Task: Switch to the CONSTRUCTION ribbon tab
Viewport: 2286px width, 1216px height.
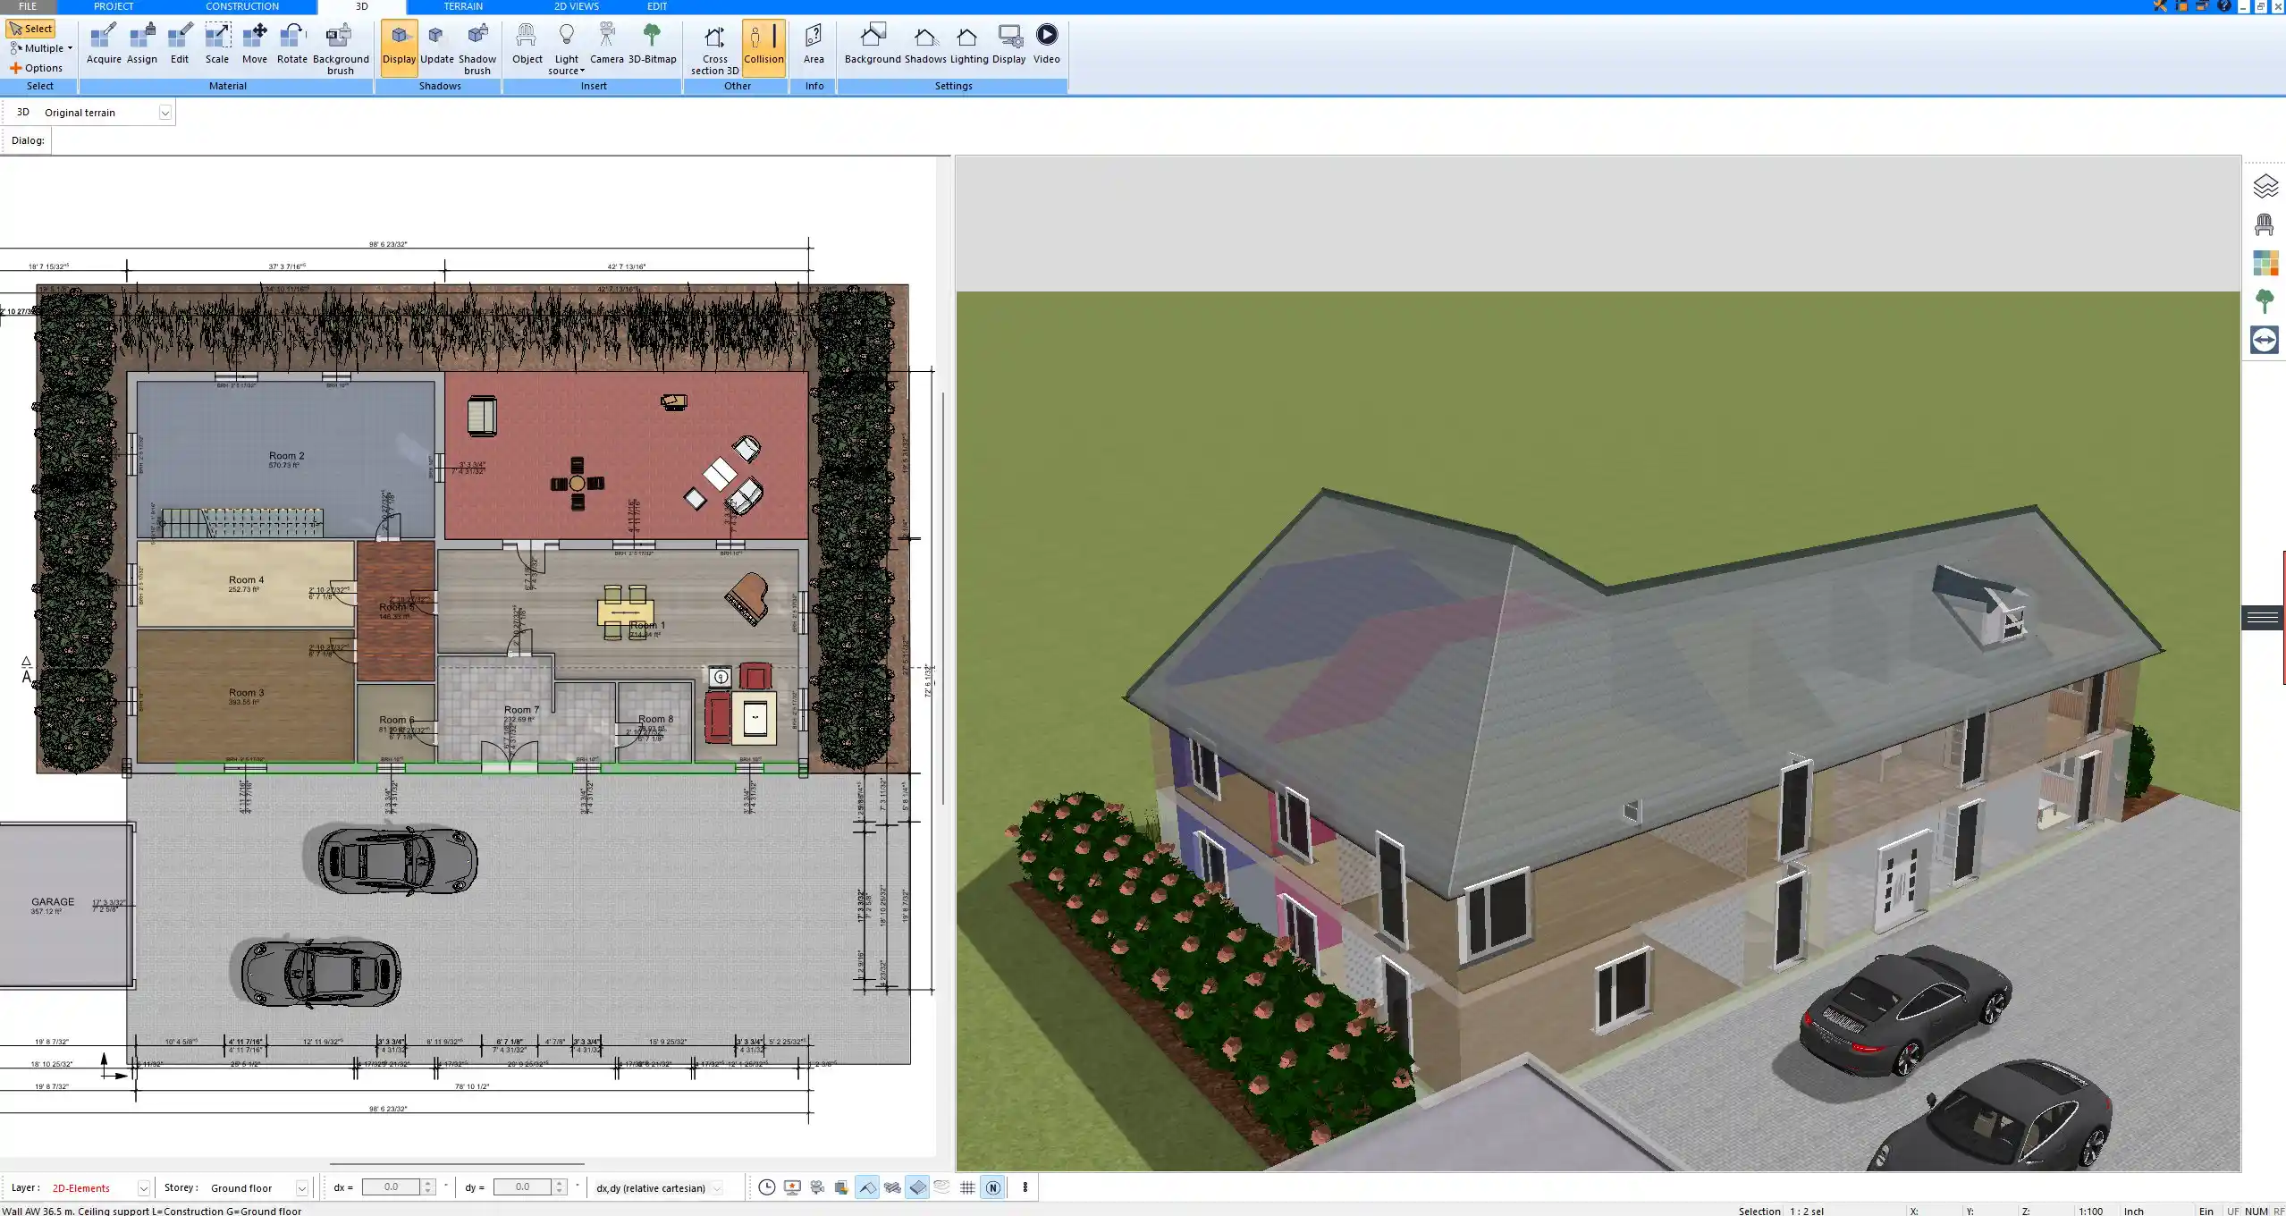Action: 242,6
